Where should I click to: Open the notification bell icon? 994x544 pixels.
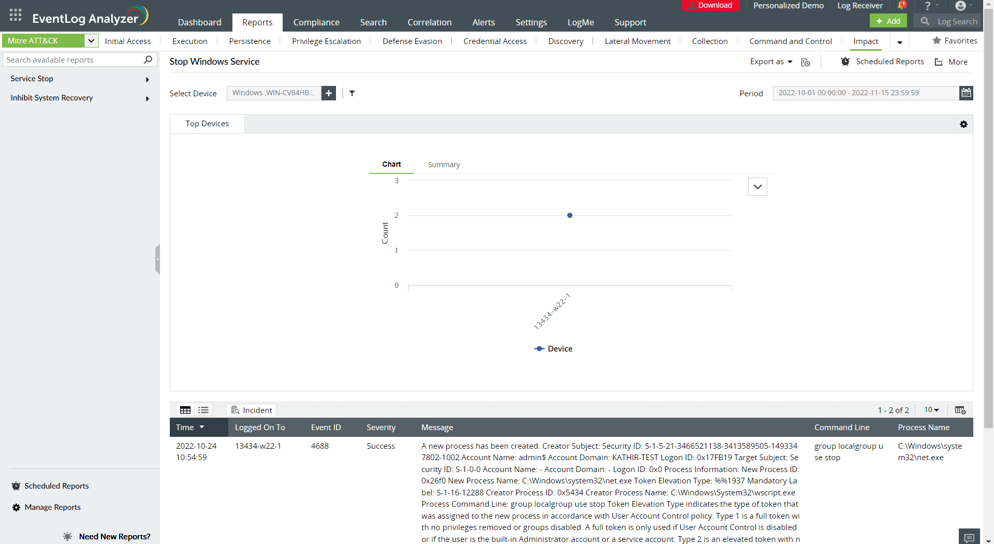(901, 6)
